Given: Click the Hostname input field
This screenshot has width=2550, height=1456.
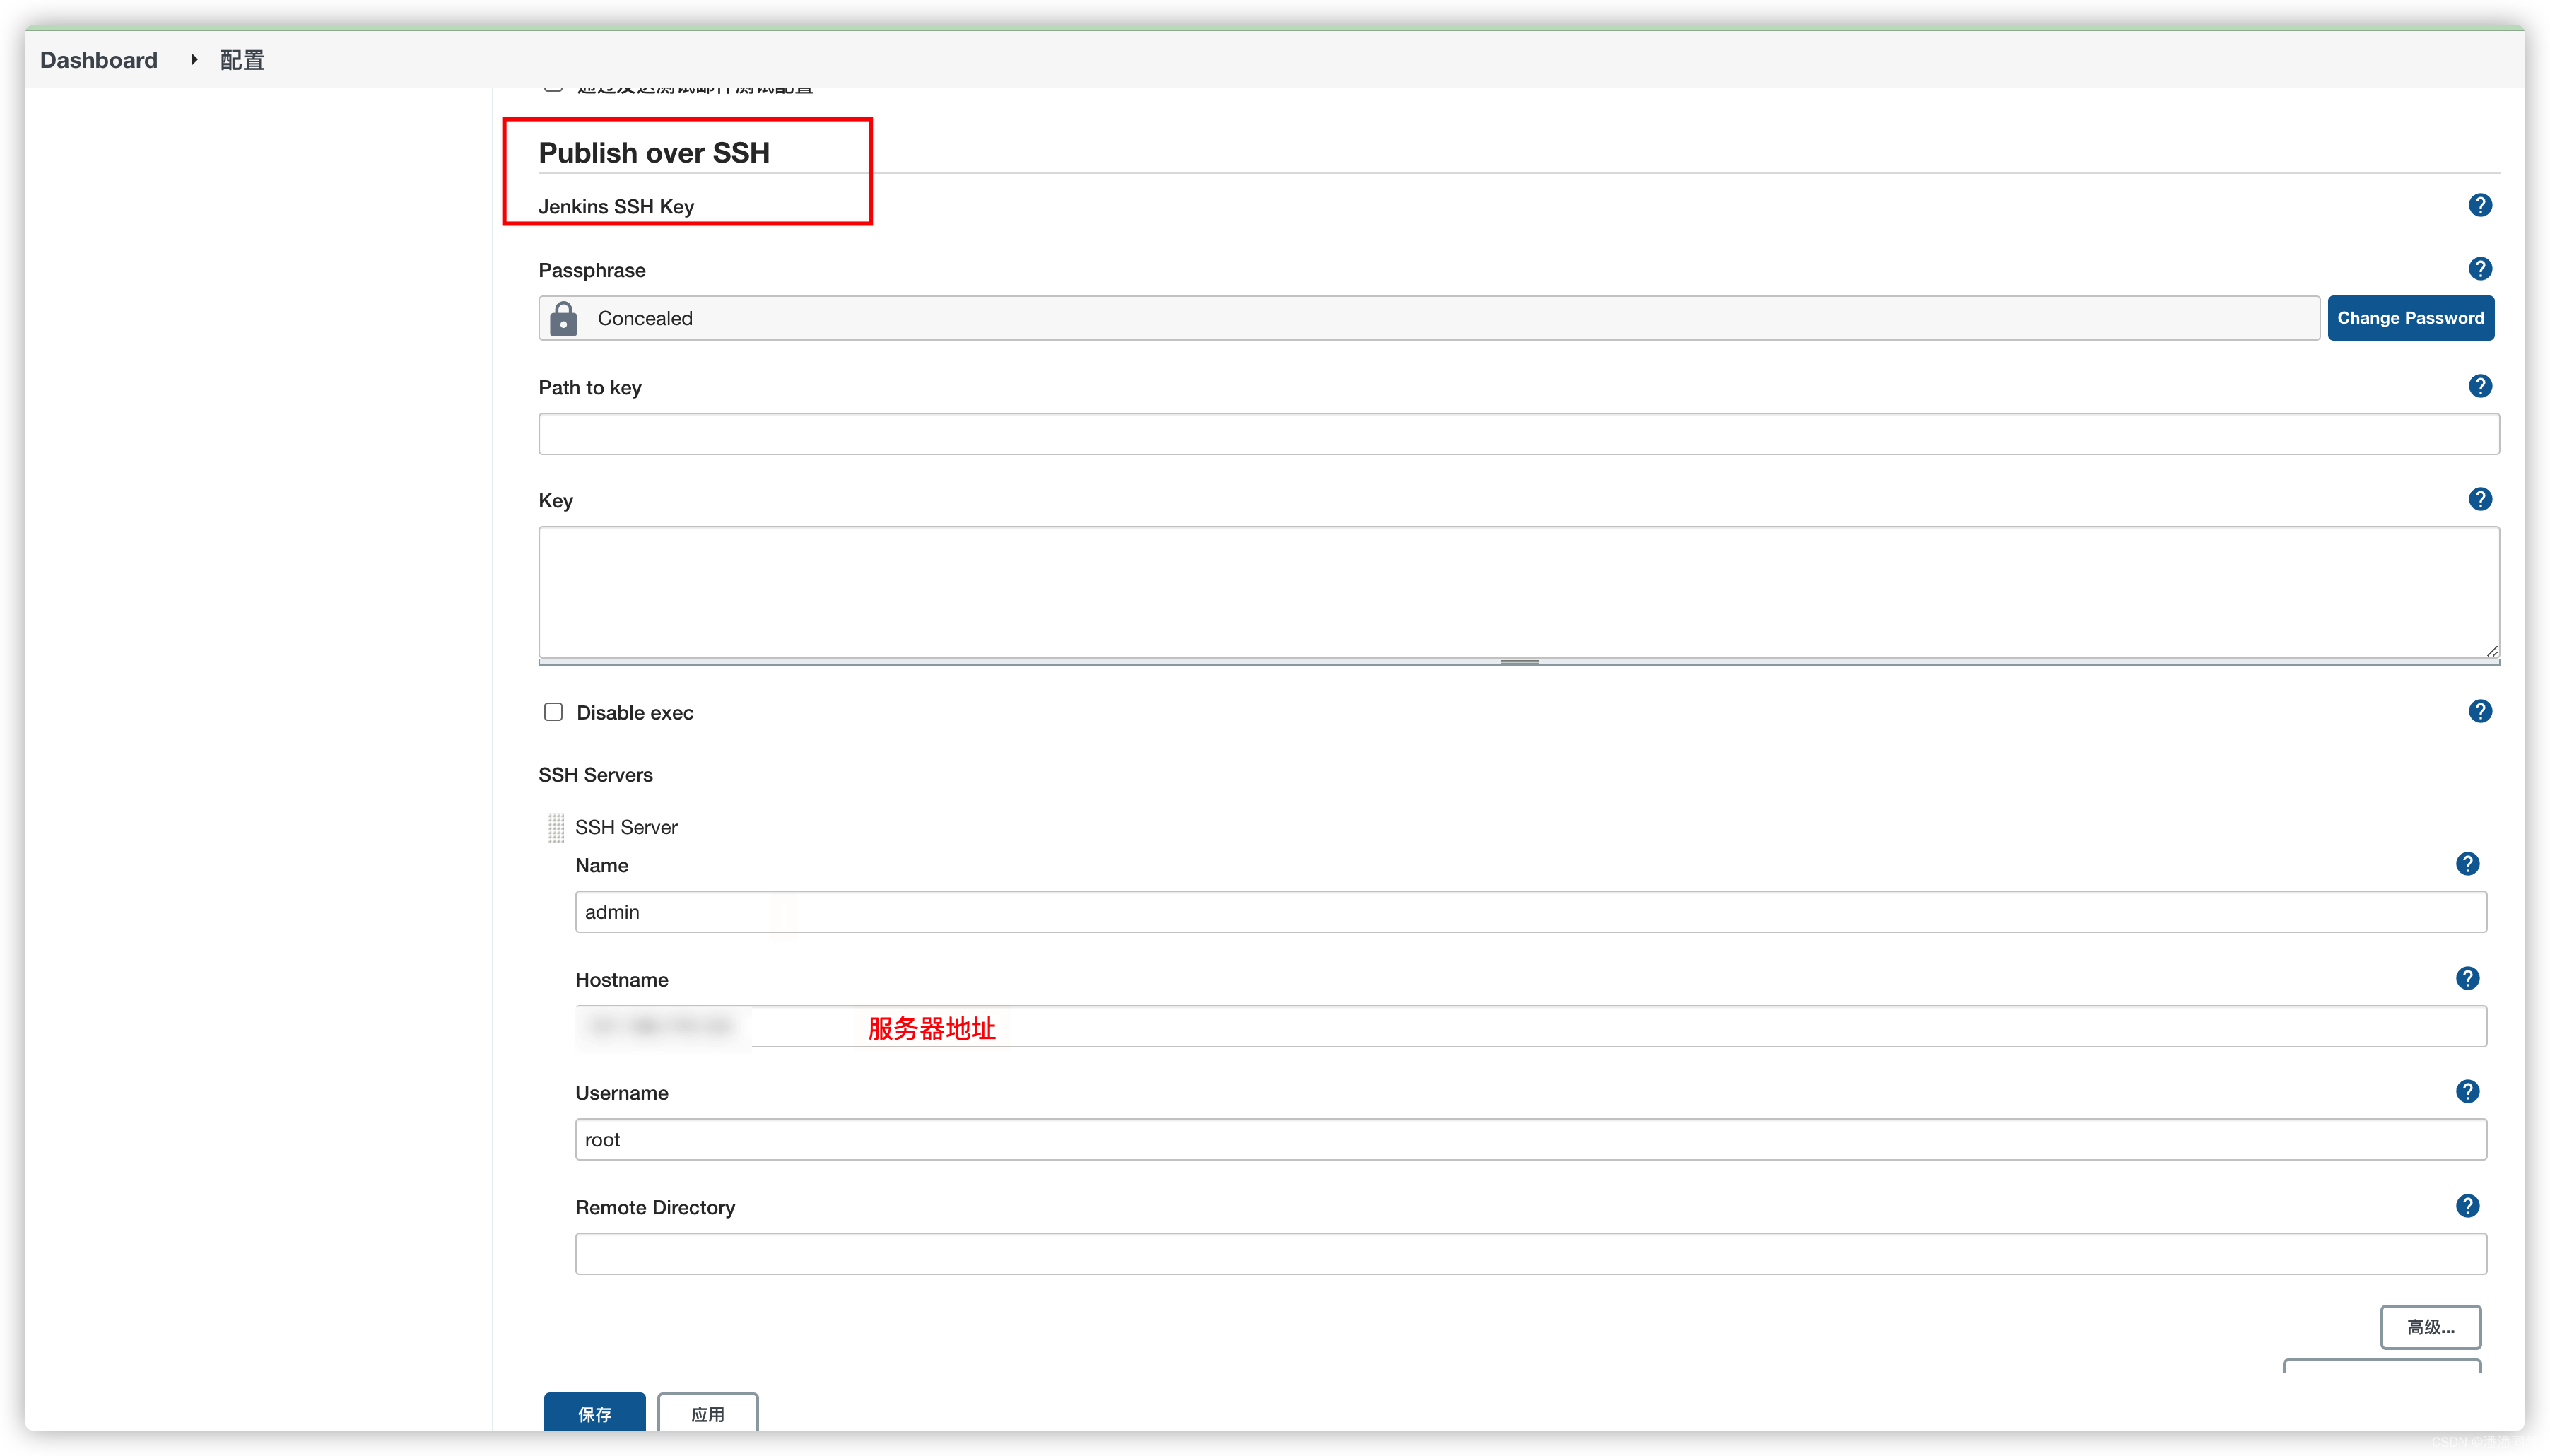Looking at the screenshot, I should (1530, 1026).
